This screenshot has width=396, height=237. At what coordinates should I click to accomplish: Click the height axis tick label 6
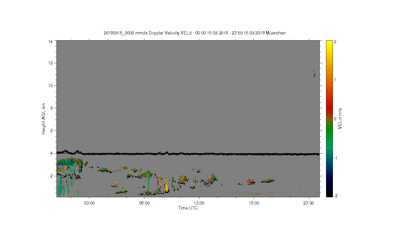coord(51,131)
